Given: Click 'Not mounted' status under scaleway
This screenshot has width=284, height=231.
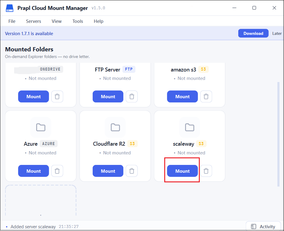Looking at the screenshot, I should 191,153.
